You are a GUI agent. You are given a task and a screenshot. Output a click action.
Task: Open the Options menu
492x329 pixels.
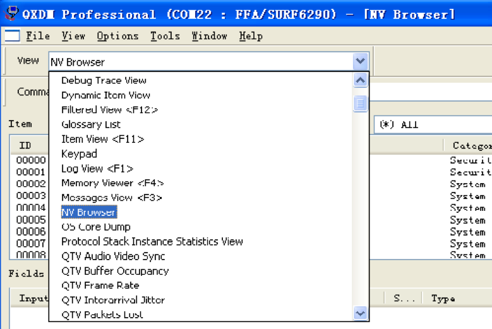tap(117, 36)
